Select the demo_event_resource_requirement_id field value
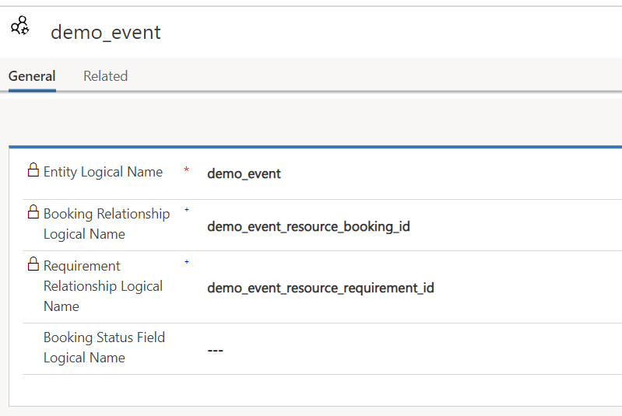Screen dimensions: 622x416 click(320, 288)
